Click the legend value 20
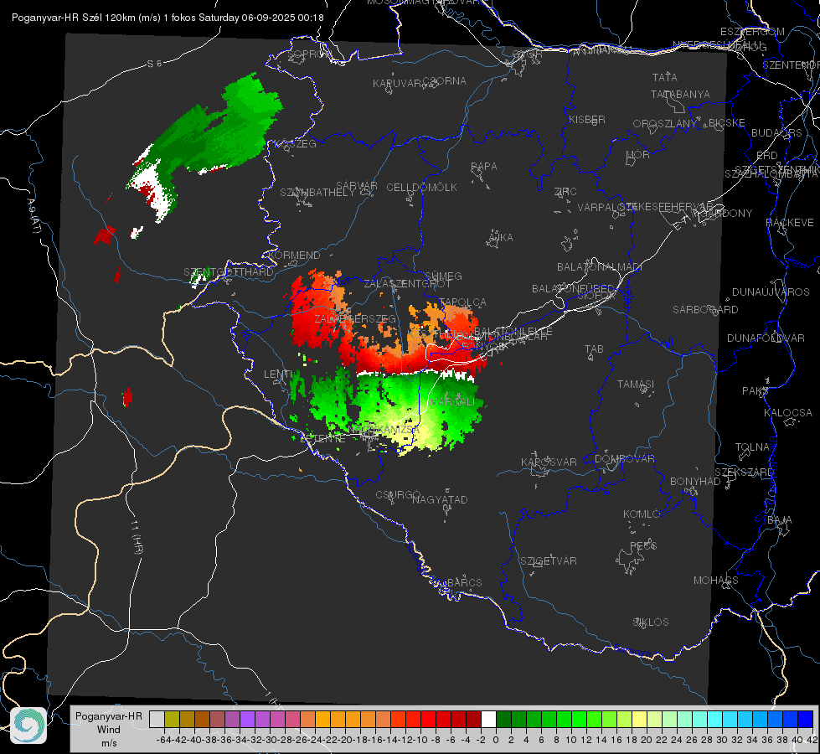The image size is (820, 754). [x=647, y=740]
